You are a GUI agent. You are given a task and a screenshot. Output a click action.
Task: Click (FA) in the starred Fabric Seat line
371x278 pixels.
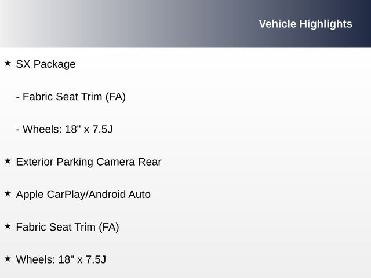pyautogui.click(x=108, y=227)
